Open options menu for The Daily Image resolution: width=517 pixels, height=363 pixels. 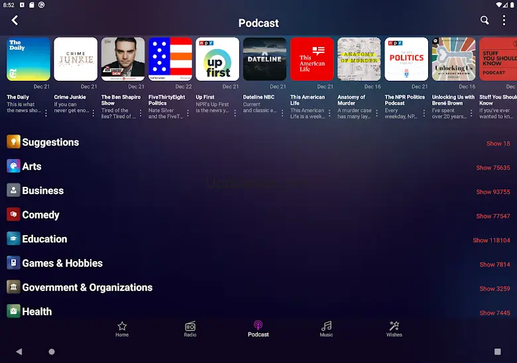(x=46, y=113)
